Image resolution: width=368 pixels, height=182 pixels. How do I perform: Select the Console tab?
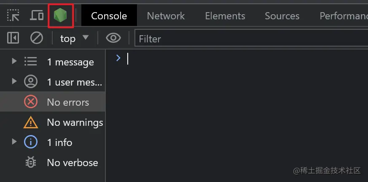(x=109, y=16)
